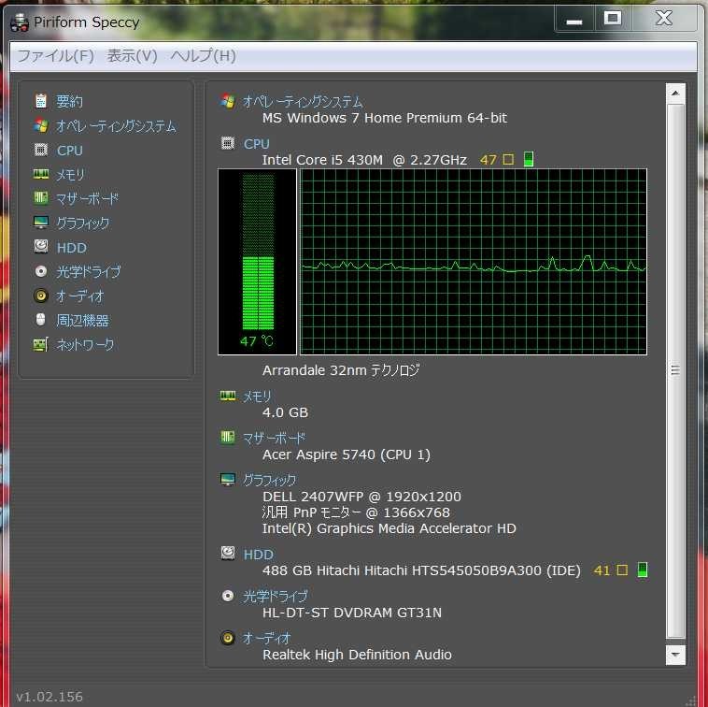
Task: Select オペレーティングシステム in the sidebar
Action: (x=116, y=125)
